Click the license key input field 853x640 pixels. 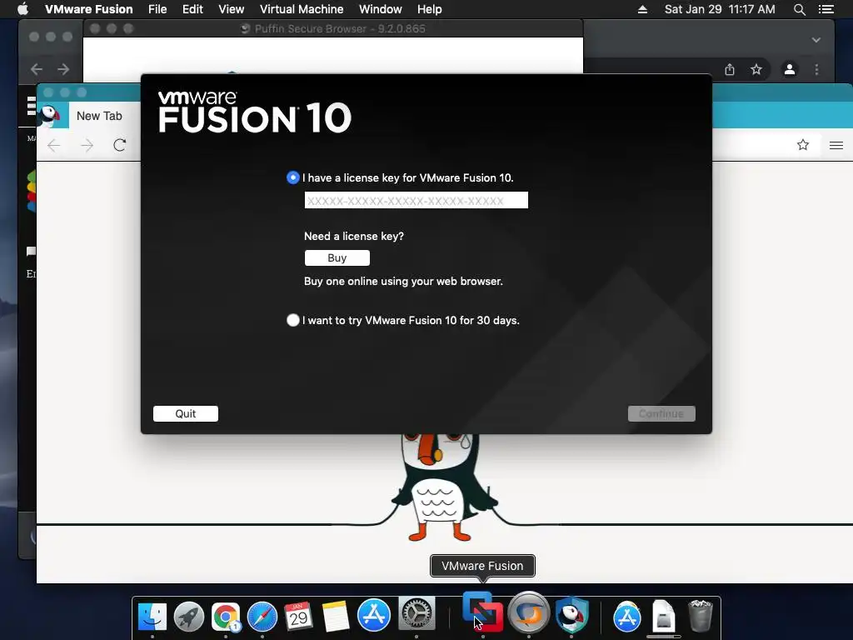pos(417,200)
